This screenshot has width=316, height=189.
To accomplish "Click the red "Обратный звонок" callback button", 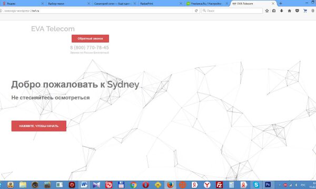I will 90,38.
